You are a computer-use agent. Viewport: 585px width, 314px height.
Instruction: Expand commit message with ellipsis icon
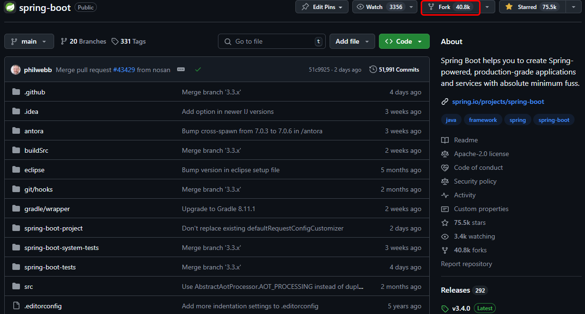181,70
